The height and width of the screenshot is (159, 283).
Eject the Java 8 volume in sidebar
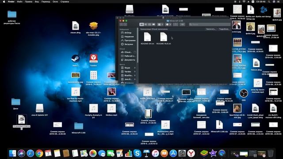point(135,79)
